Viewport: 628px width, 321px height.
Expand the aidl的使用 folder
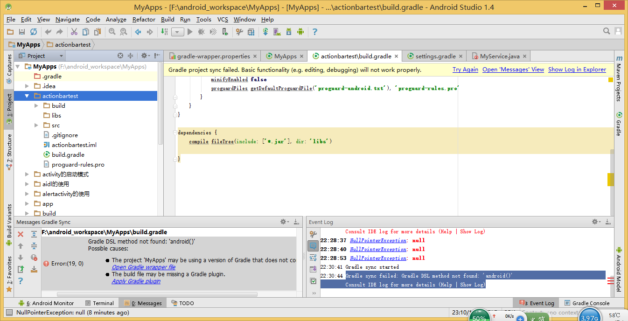point(28,184)
